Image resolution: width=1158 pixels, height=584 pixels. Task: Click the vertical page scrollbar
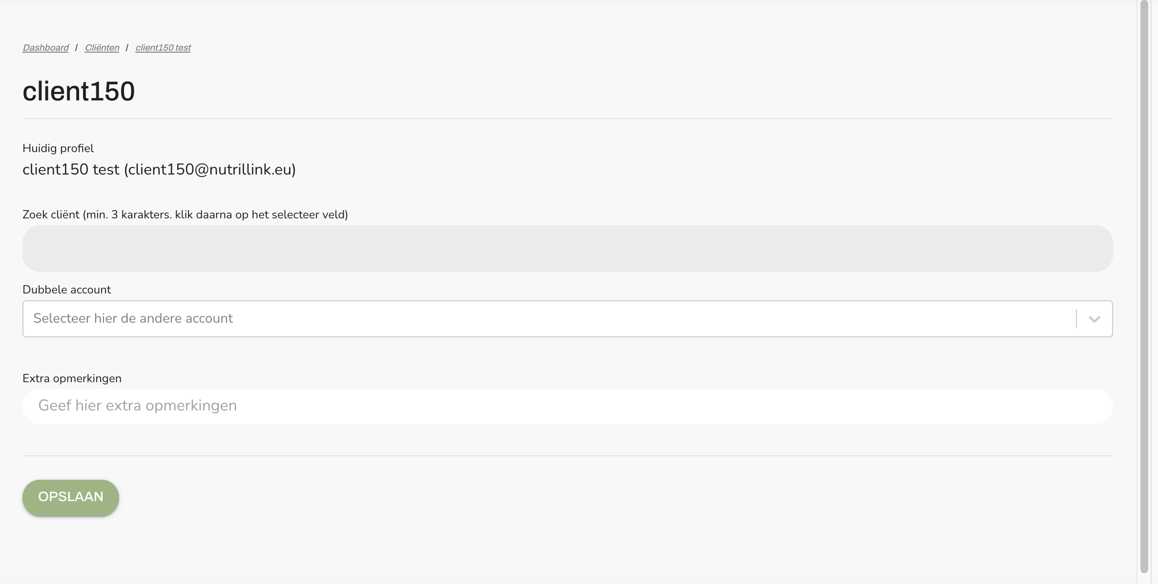1144,288
